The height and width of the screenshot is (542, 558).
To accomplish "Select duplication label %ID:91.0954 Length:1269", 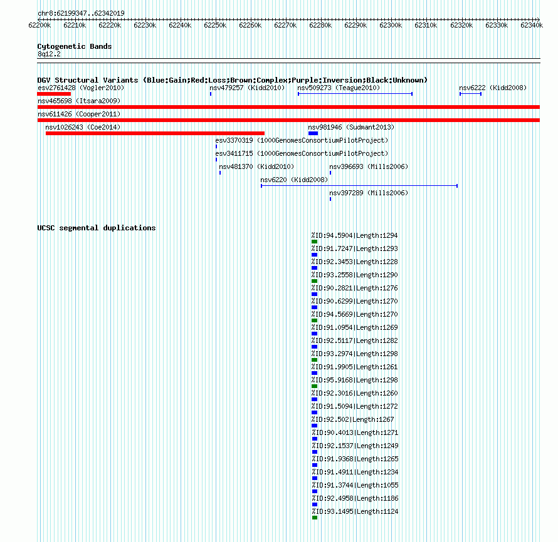I will pos(354,327).
